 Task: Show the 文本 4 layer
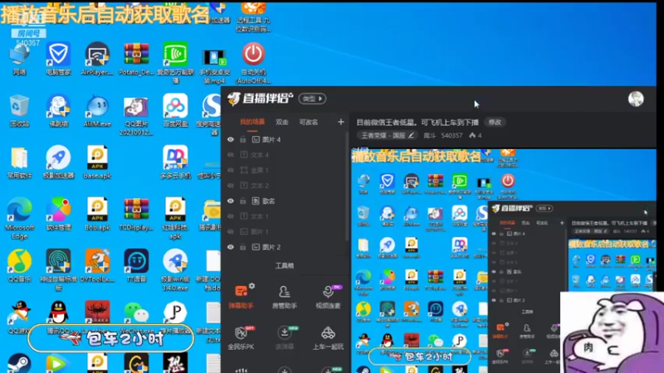click(x=231, y=155)
